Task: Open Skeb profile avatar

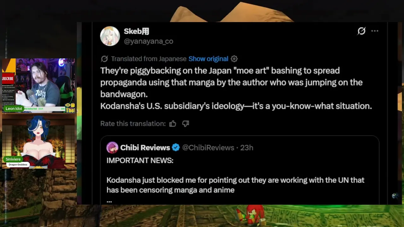Action: [x=110, y=36]
